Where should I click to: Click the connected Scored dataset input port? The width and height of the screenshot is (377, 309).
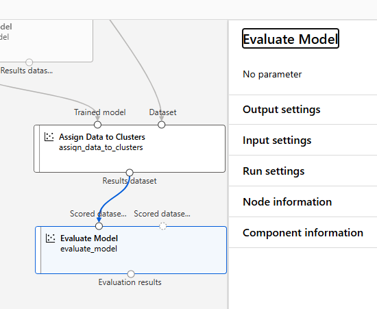[99, 226]
